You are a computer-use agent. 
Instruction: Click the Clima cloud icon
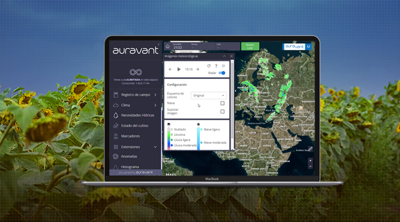tap(116, 105)
